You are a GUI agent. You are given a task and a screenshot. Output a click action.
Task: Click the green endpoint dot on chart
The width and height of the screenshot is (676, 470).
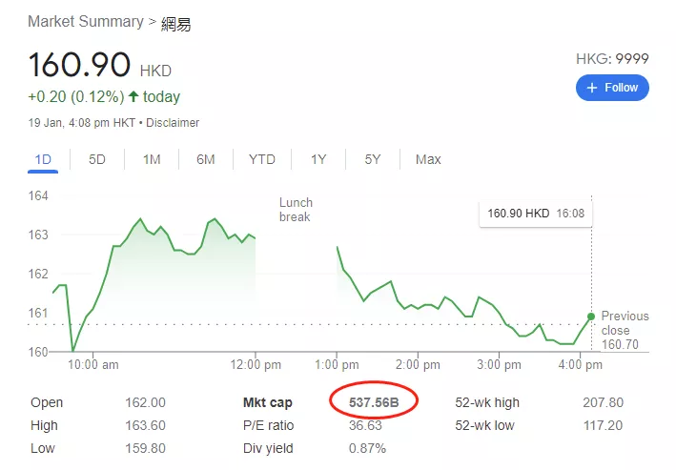tap(591, 317)
